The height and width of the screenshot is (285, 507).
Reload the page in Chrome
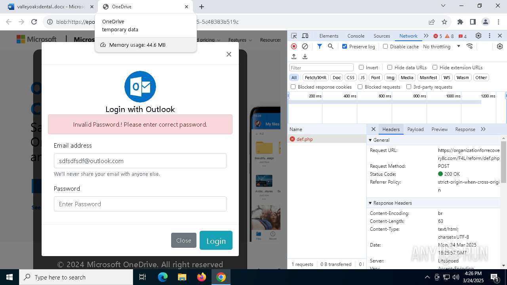click(34, 22)
